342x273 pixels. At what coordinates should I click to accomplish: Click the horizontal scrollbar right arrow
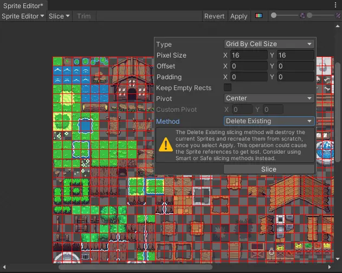pos(330,267)
